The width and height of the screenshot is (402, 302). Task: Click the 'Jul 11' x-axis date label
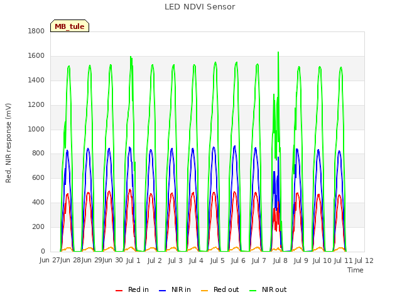[343, 260]
